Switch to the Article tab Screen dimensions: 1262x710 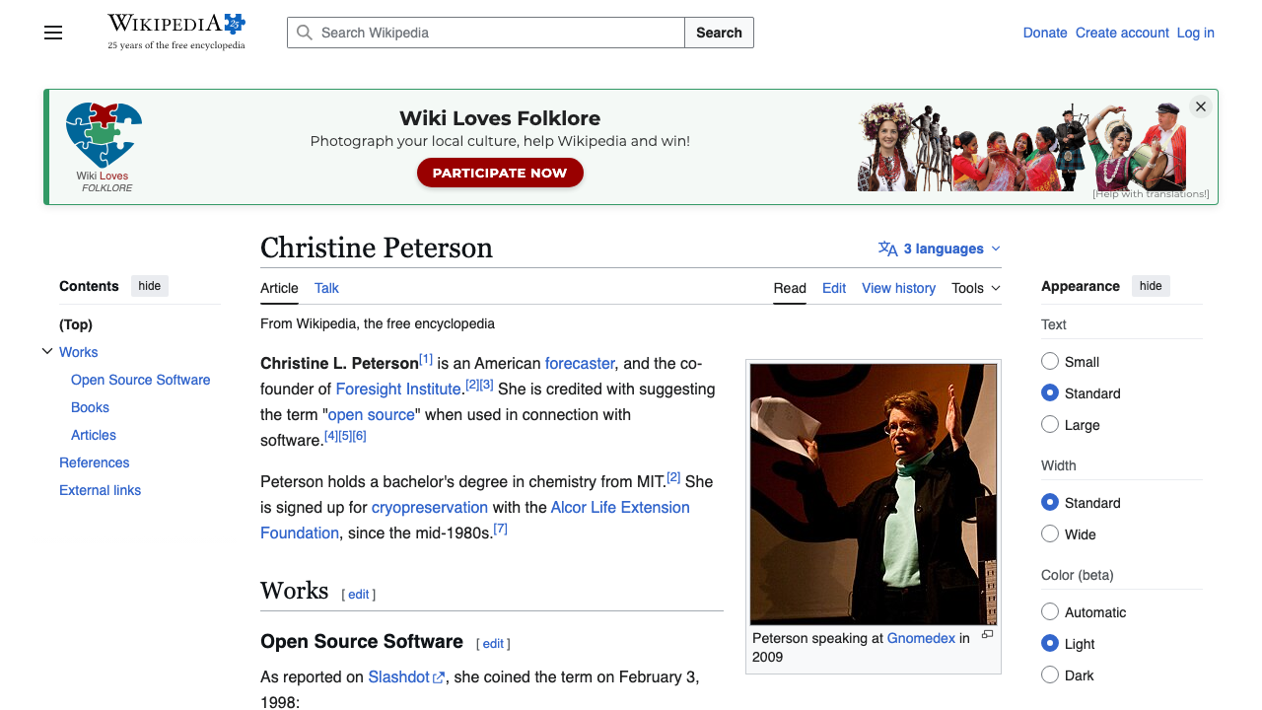[x=279, y=288]
